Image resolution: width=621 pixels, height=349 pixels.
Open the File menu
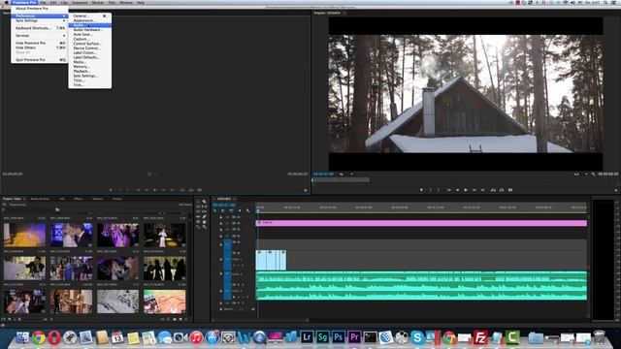[x=43, y=2]
